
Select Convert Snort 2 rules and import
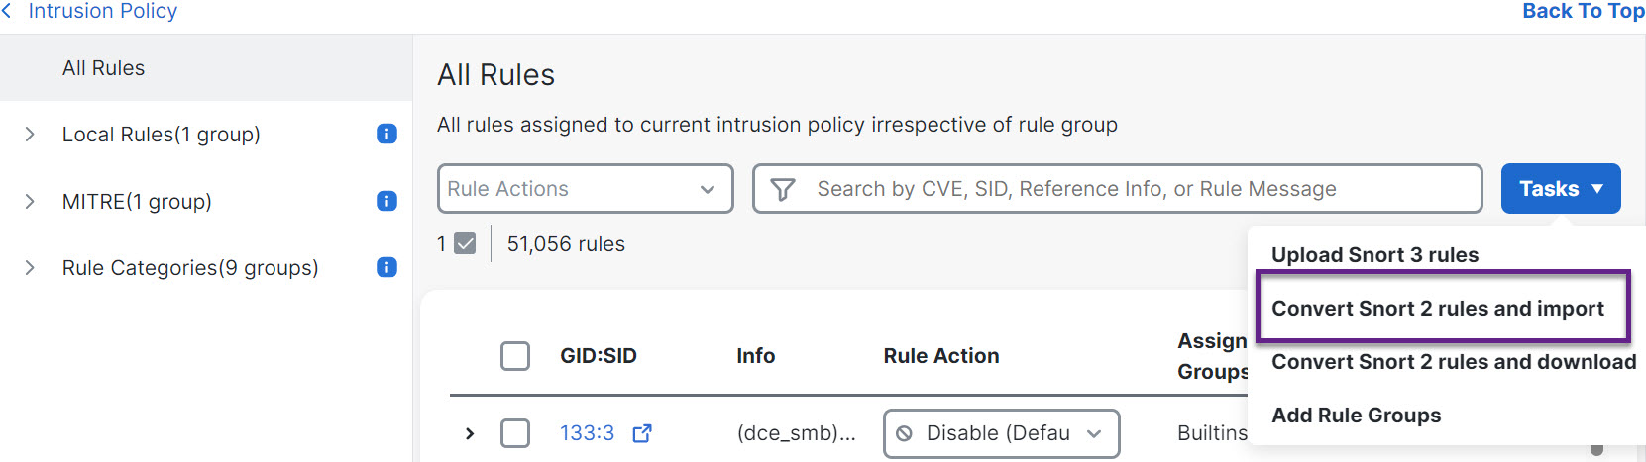pos(1437,309)
